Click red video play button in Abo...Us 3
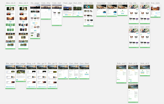The width and height of the screenshot is (164, 104). pyautogui.click(x=8, y=14)
